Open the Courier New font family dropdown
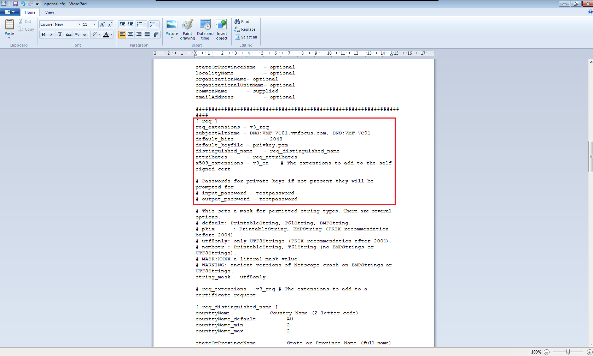The image size is (593, 356). point(79,24)
